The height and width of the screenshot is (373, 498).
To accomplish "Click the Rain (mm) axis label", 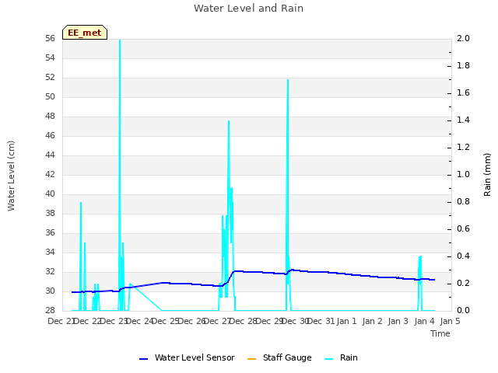I will click(487, 175).
